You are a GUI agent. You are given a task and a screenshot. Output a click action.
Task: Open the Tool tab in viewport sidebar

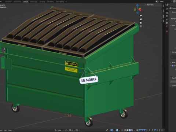(163, 5)
